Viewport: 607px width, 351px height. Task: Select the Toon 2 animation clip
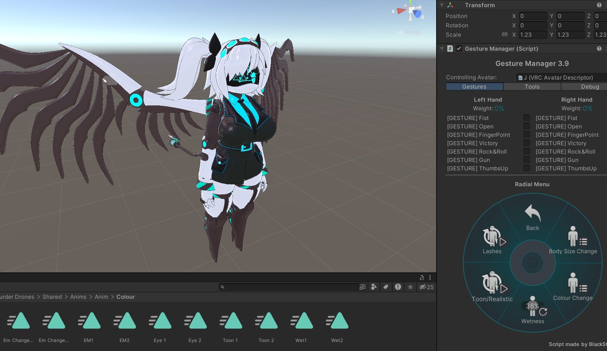pos(266,327)
